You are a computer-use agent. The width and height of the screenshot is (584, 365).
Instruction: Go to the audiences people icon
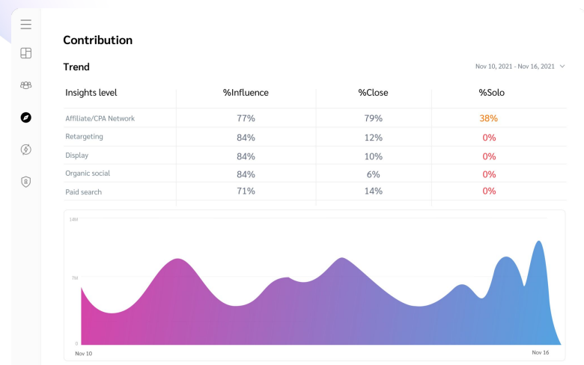pos(26,85)
